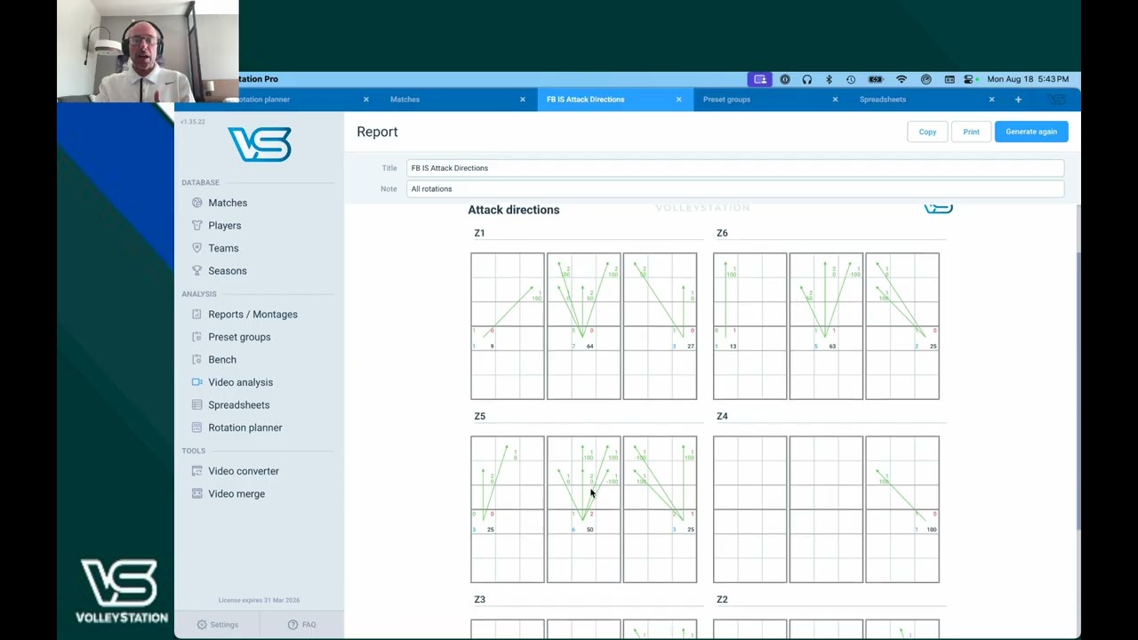Click the Z4 third court diagram

(902, 509)
